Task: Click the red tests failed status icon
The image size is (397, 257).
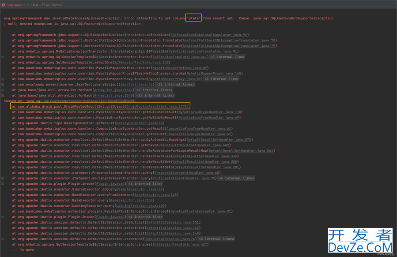Action: click(3, 5)
